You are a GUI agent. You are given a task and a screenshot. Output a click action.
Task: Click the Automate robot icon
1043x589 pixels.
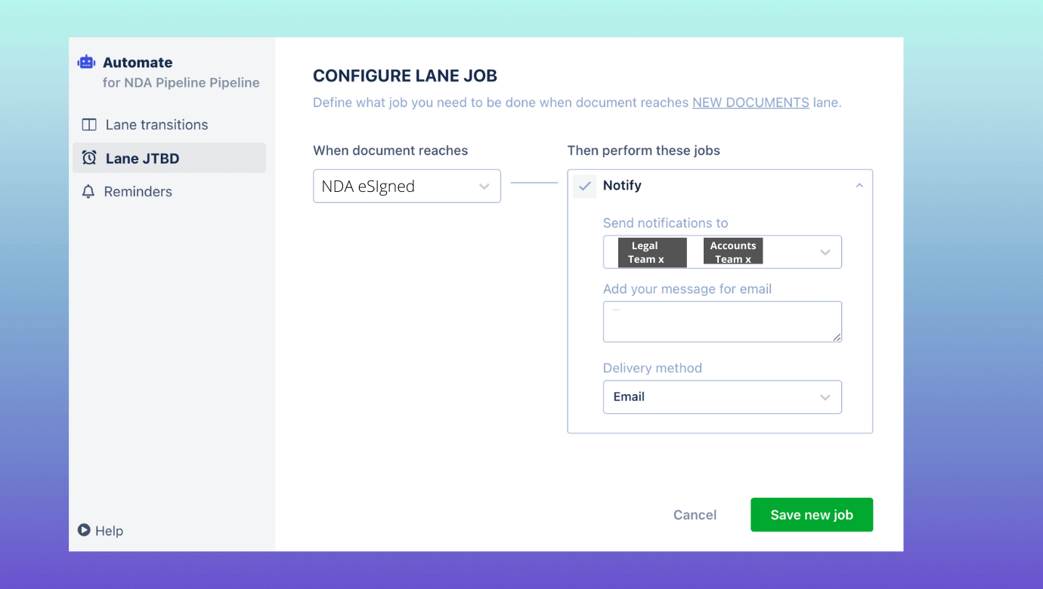tap(87, 63)
